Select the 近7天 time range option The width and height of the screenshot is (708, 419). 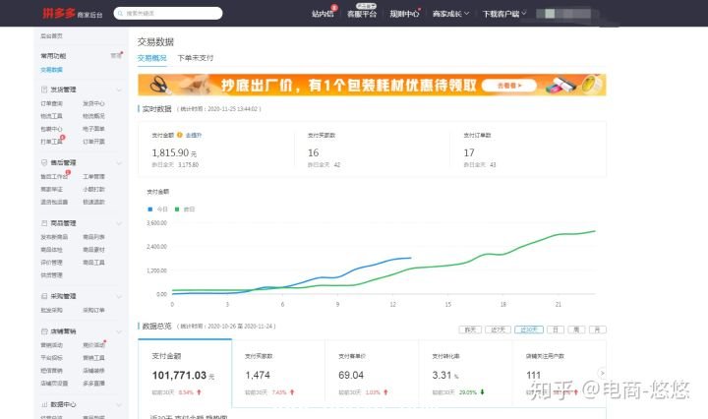pyautogui.click(x=498, y=329)
